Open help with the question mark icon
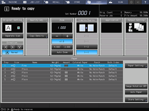The height and width of the screenshot is (111, 149). pos(145,2)
